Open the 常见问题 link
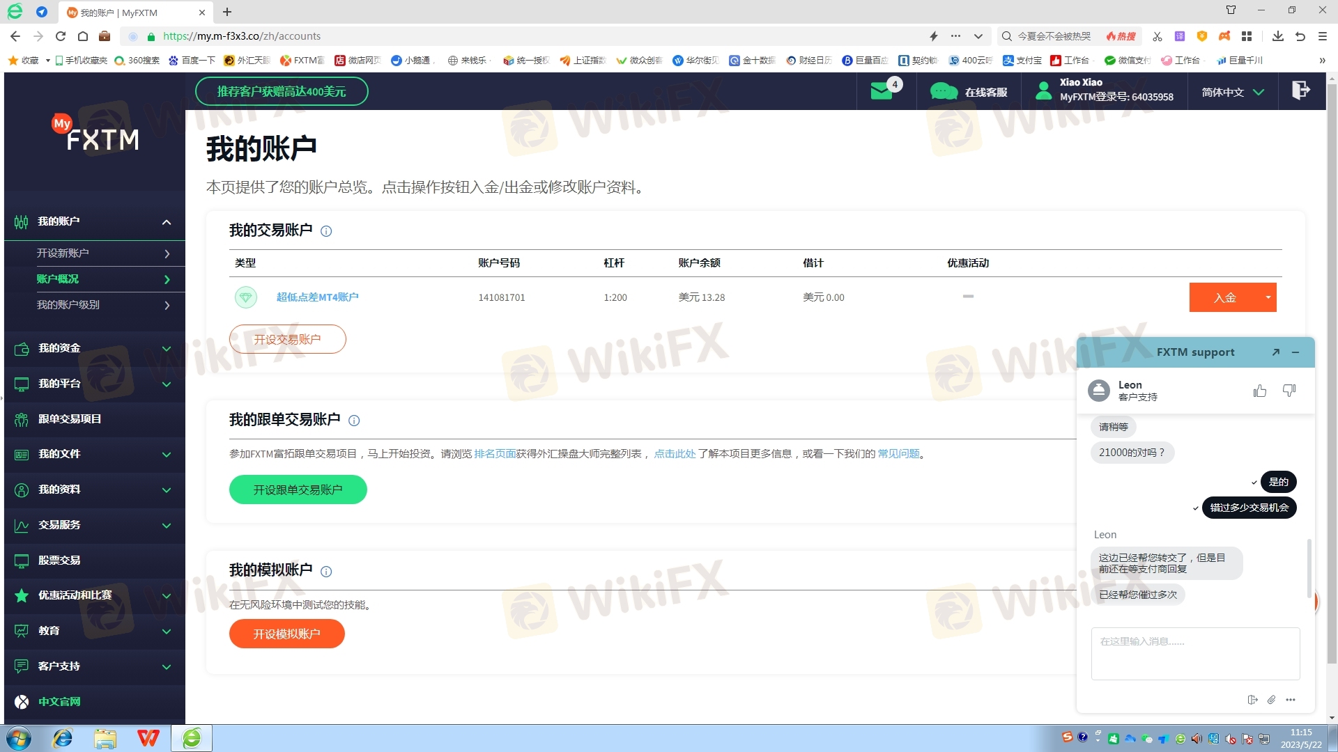 (x=898, y=454)
